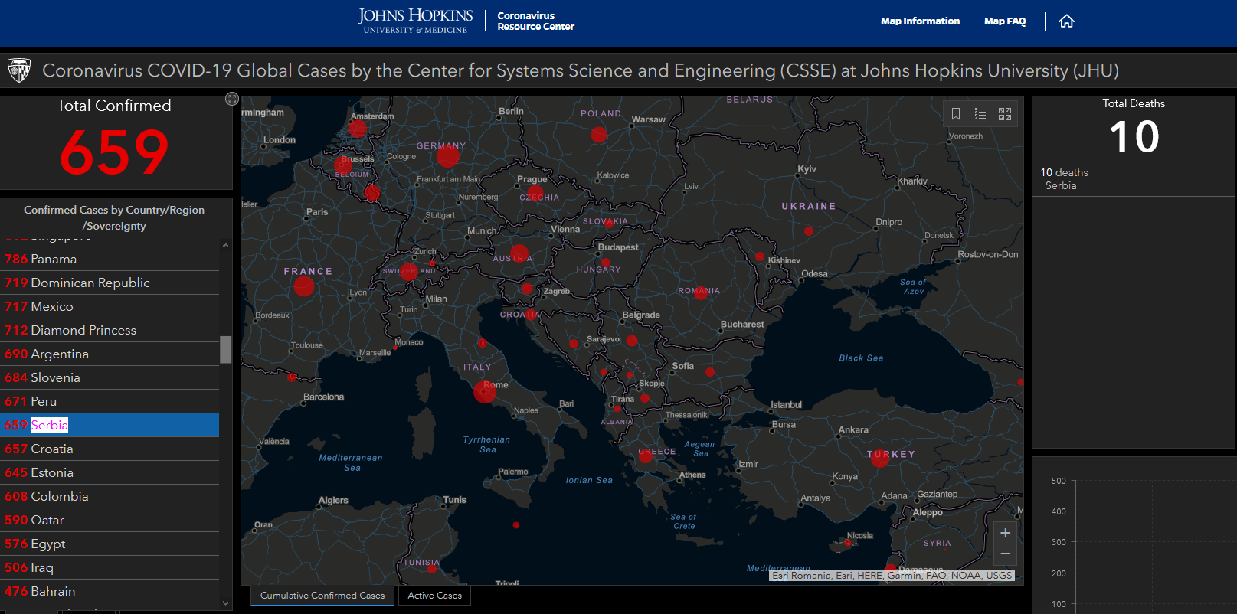Open the basemap gallery grid icon
Image resolution: width=1237 pixels, height=614 pixels.
pos(1005,114)
